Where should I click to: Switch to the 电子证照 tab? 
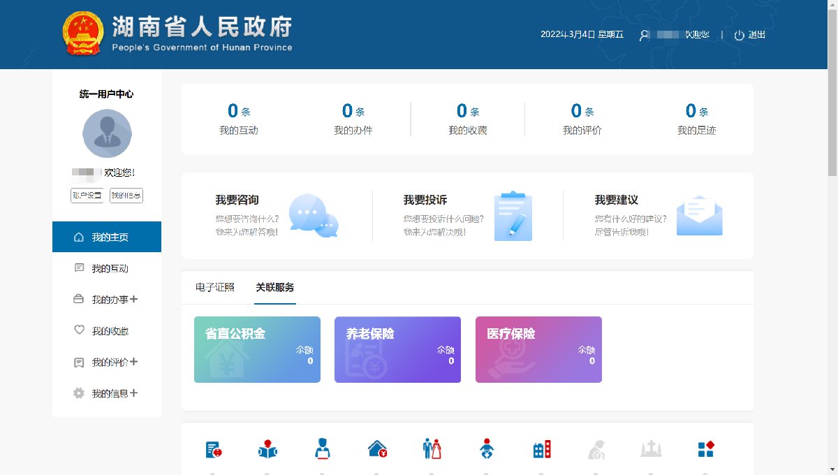pos(215,287)
